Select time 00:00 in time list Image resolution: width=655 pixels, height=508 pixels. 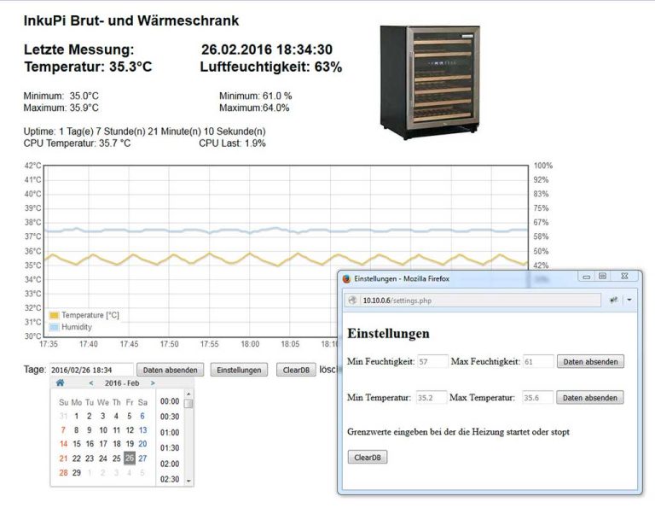170,401
